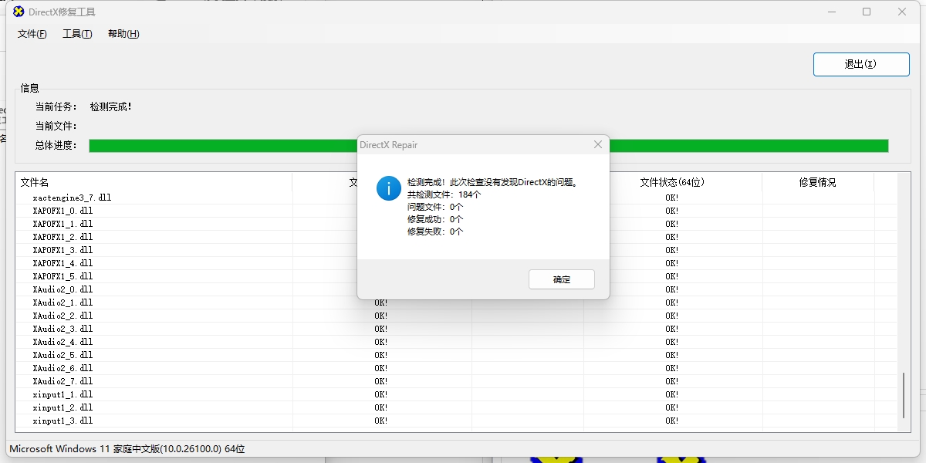Select the XAudio2_7.dll file entry

pos(63,381)
